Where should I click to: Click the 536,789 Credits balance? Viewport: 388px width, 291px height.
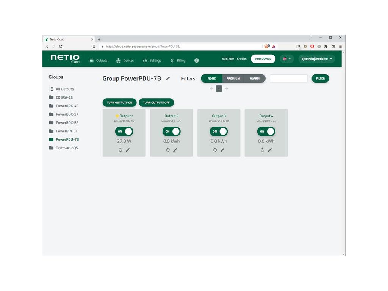(x=234, y=59)
